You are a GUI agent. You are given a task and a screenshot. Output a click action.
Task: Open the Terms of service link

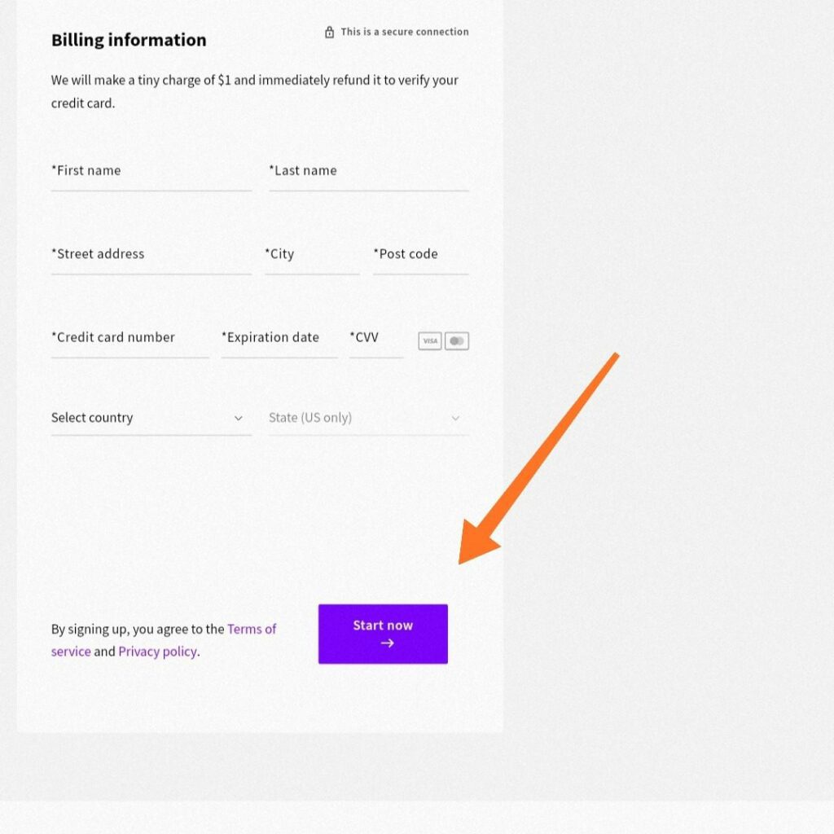pyautogui.click(x=252, y=629)
